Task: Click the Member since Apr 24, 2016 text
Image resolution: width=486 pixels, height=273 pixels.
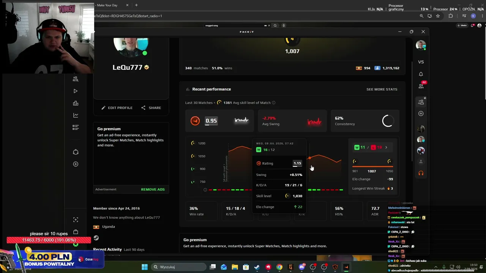Action: [117, 209]
